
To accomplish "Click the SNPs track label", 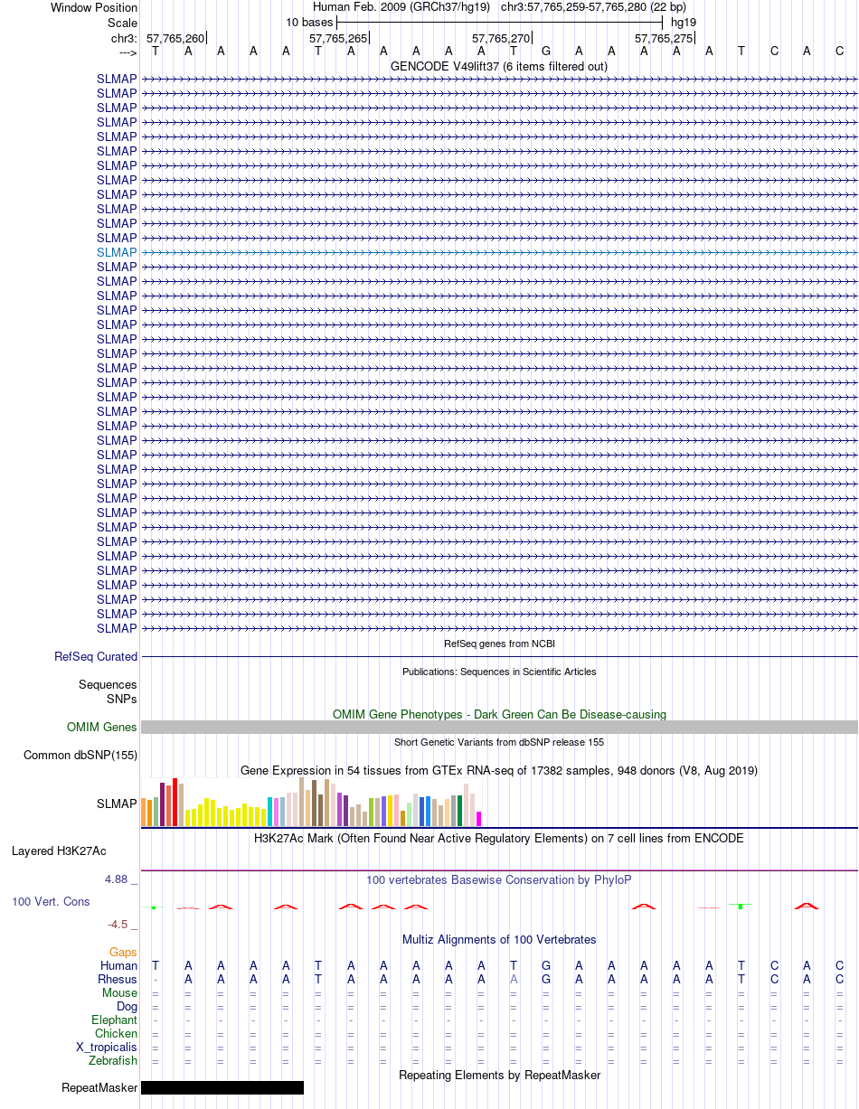I will (122, 699).
